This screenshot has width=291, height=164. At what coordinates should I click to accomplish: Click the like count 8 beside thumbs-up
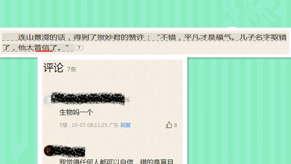coord(176,125)
